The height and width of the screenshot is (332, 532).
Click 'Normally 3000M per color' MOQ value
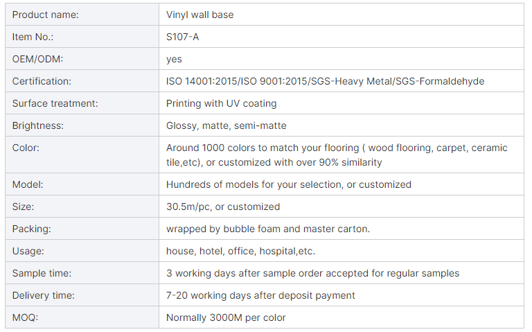[226, 317]
